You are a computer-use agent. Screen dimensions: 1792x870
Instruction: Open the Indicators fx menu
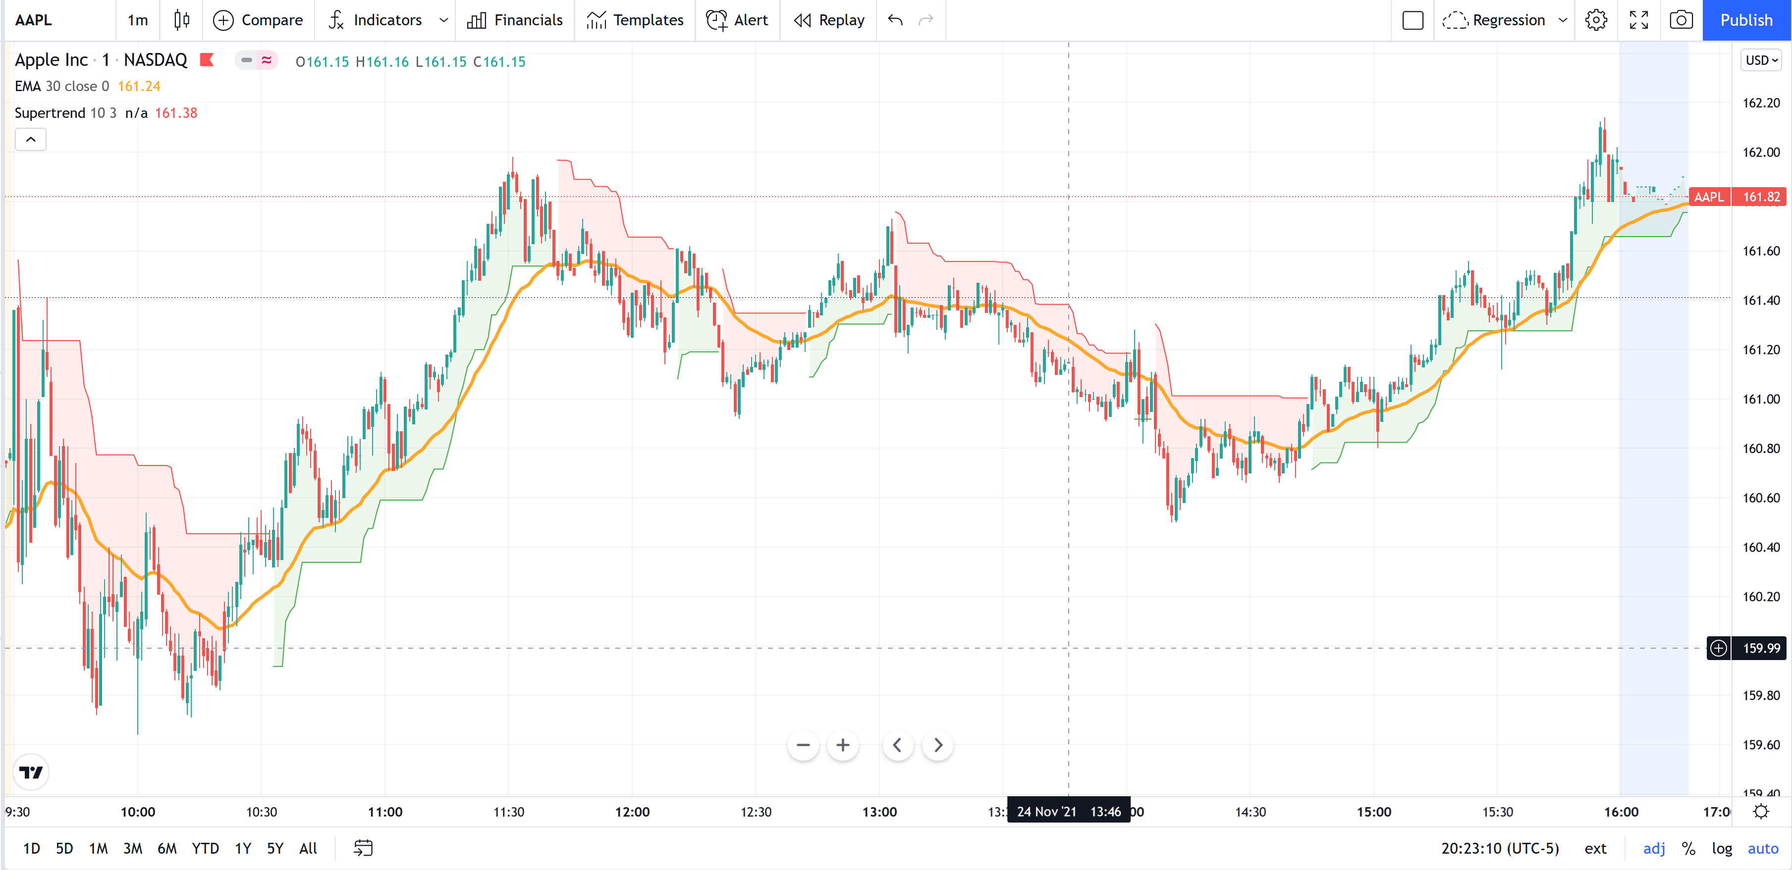(x=375, y=20)
